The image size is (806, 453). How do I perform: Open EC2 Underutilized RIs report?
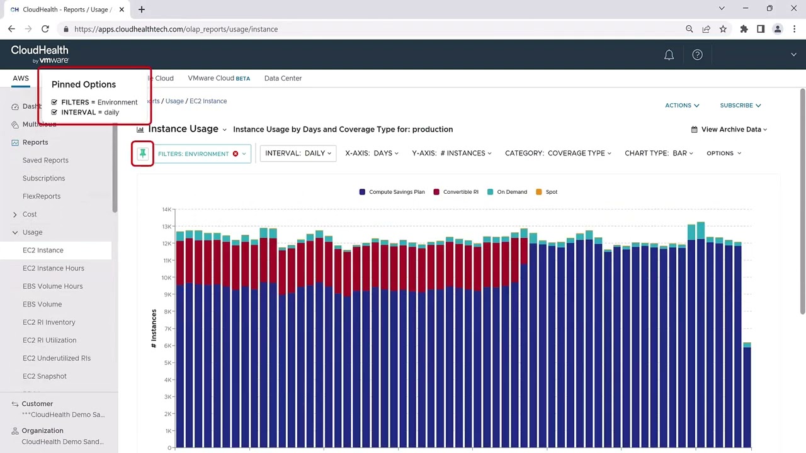point(57,359)
